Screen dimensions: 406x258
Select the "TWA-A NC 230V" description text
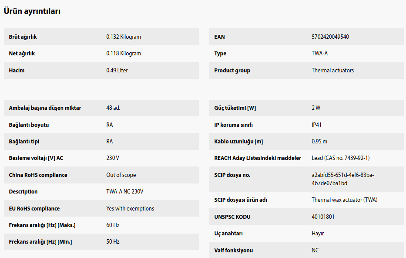pyautogui.click(x=125, y=192)
